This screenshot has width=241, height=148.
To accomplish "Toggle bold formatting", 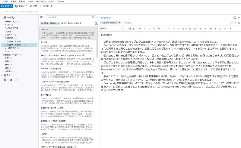I will click(x=140, y=29).
